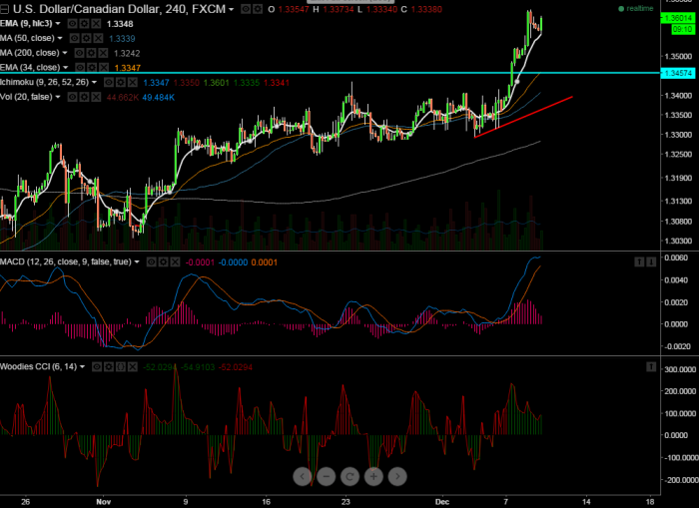Open Woodies CCI settings gear
This screenshot has width=699, height=508.
109,367
